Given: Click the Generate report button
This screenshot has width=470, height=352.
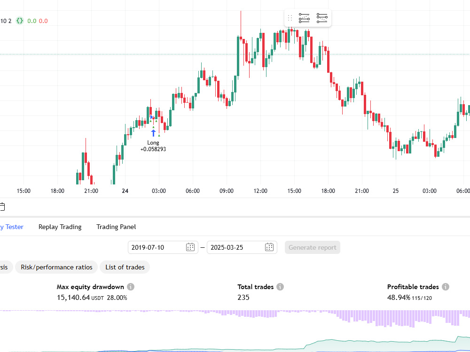Looking at the screenshot, I should [x=313, y=247].
